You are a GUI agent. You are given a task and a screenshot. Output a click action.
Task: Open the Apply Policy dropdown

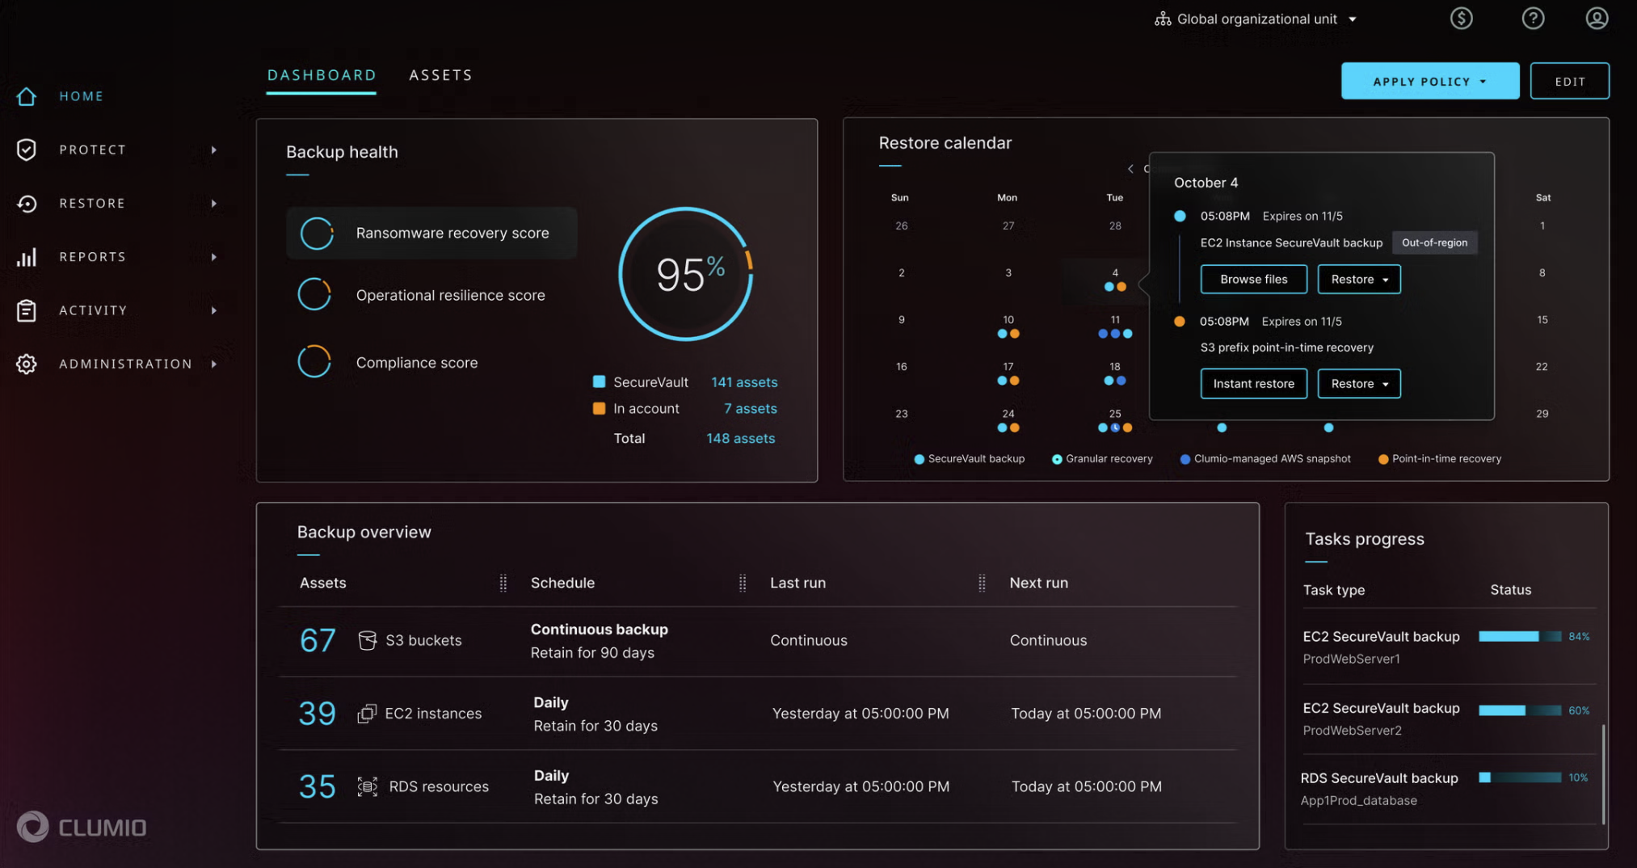(1429, 82)
